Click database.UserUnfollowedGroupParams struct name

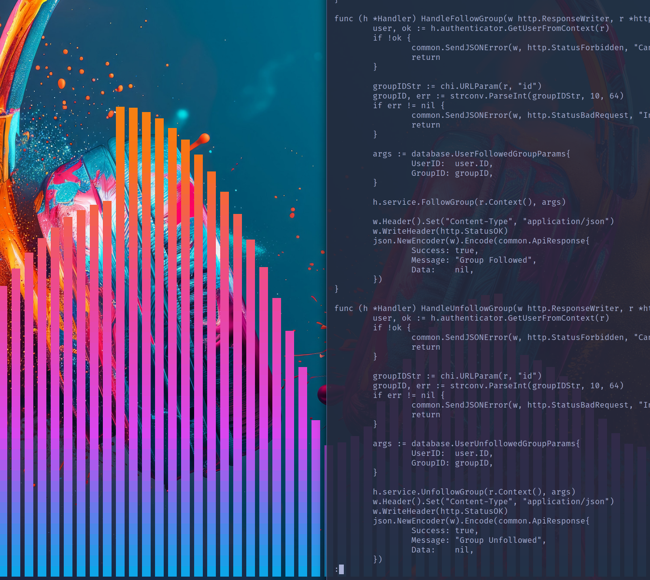[495, 444]
